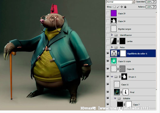Click the folder icon of Editable group
Image resolution: width=160 pixels, height=113 pixels.
(x=119, y=98)
